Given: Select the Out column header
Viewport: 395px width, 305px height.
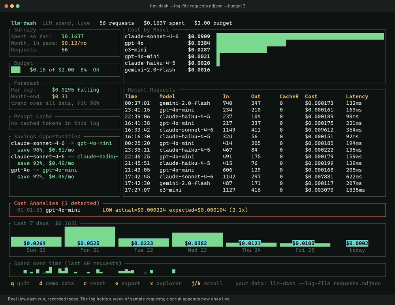Looking at the screenshot, I should (x=256, y=96).
